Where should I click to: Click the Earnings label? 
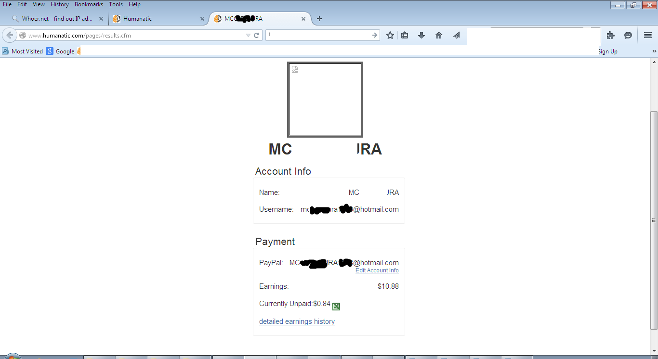274,286
